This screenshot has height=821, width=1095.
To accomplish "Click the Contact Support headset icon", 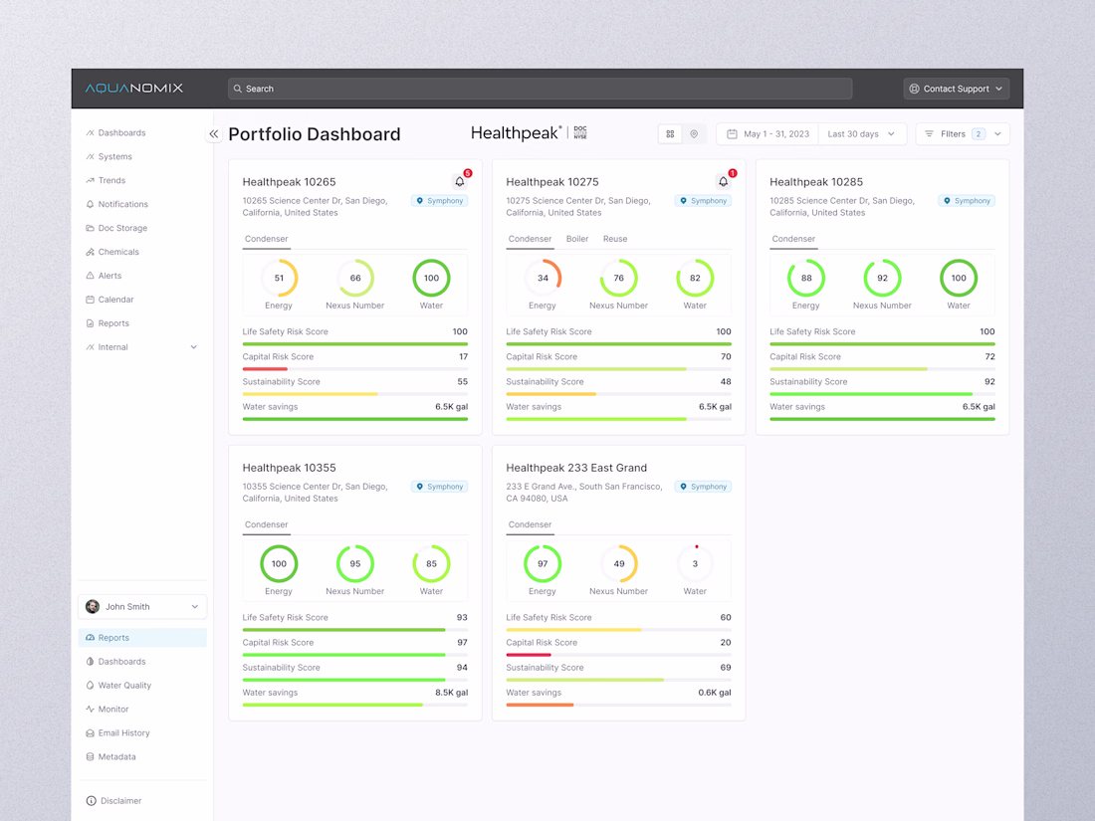I will [x=914, y=89].
